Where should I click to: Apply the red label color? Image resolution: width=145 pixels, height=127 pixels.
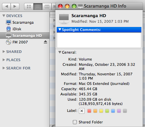pos(89,111)
